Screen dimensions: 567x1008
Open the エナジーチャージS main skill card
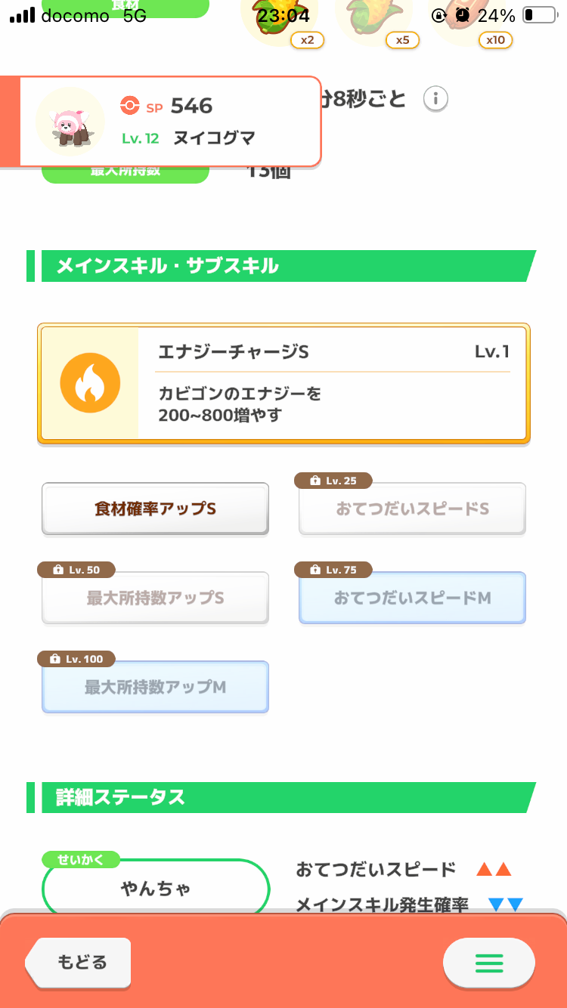(283, 383)
